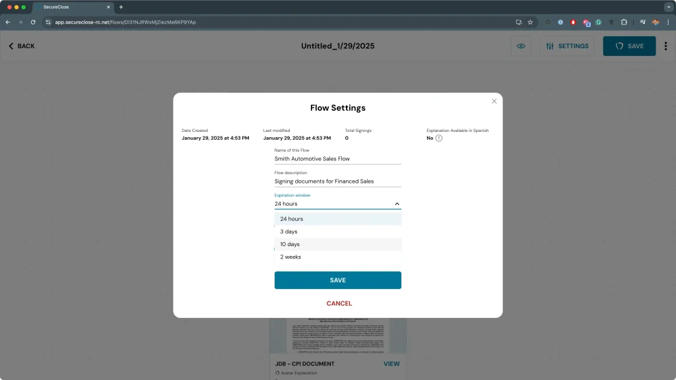This screenshot has height=380, width=676.
Task: Bookmark this page with the star icon
Action: click(x=530, y=22)
